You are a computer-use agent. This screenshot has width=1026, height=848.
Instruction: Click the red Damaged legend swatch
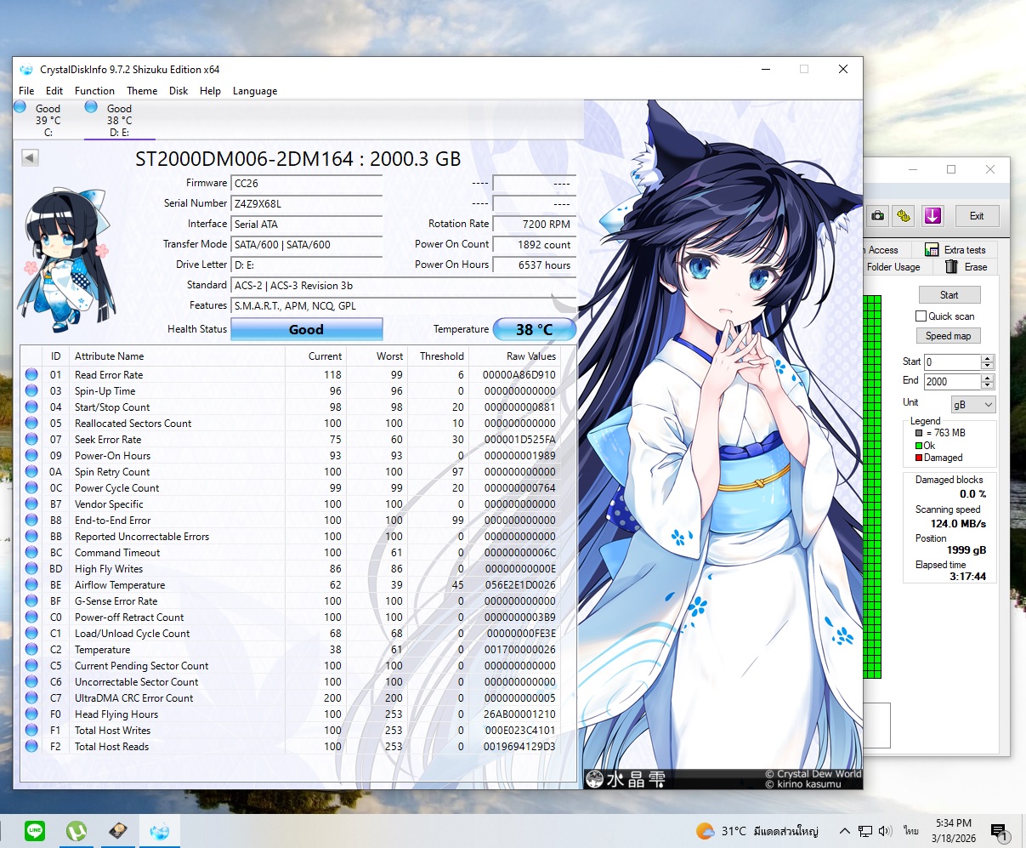919,458
